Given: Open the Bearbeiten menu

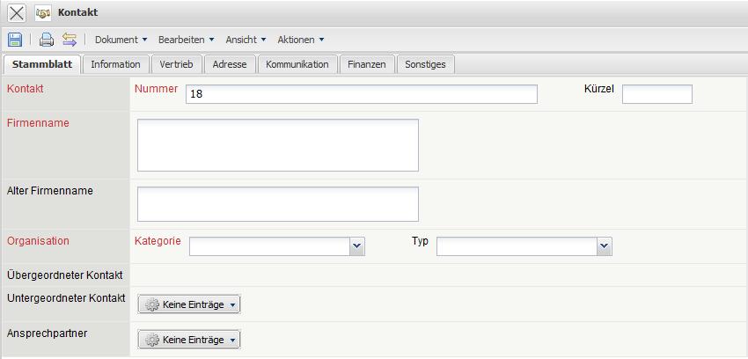Looking at the screenshot, I should [x=186, y=40].
